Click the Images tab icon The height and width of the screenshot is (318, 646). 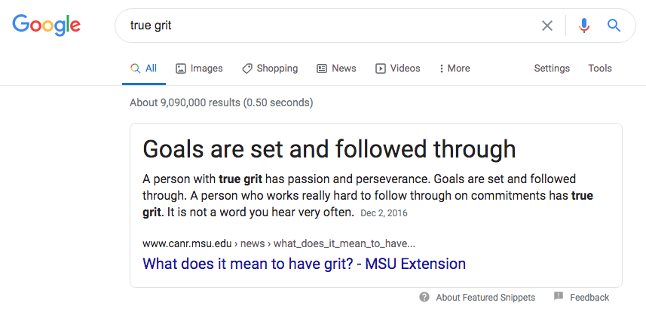point(181,69)
